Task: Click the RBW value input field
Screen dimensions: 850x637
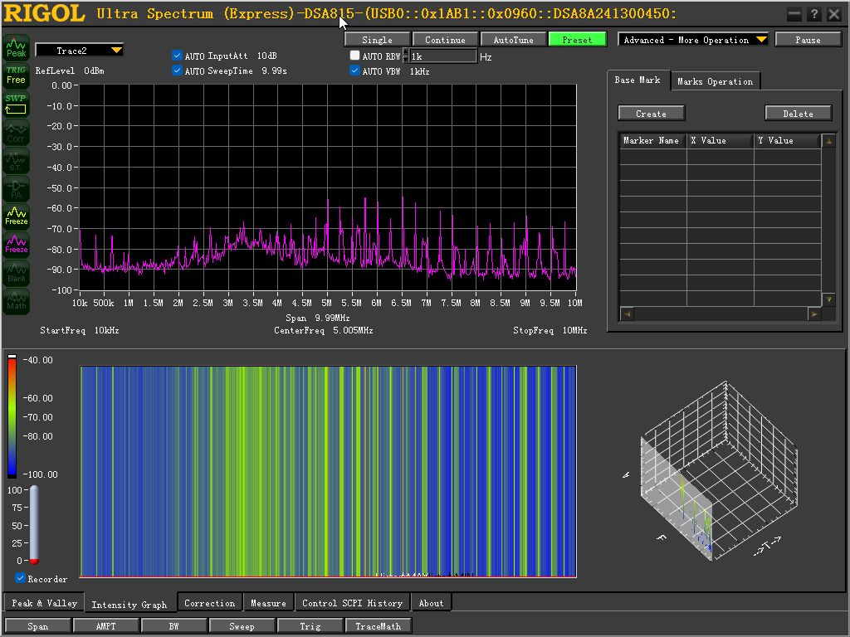Action: point(443,56)
